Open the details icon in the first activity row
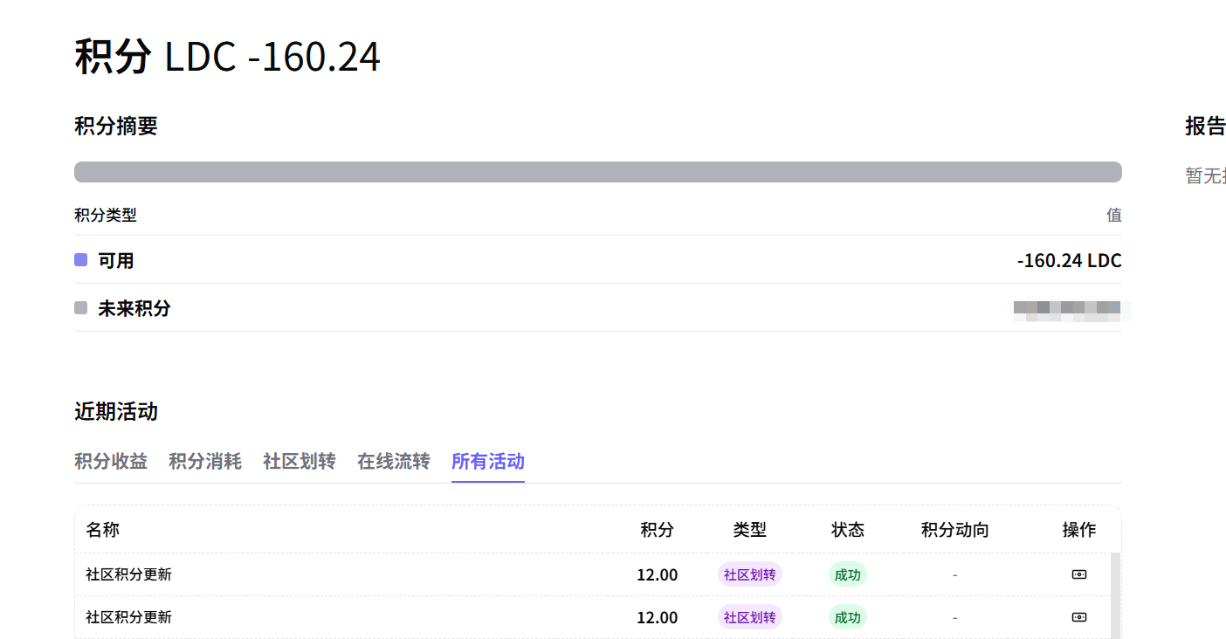1226x639 pixels. tap(1079, 574)
